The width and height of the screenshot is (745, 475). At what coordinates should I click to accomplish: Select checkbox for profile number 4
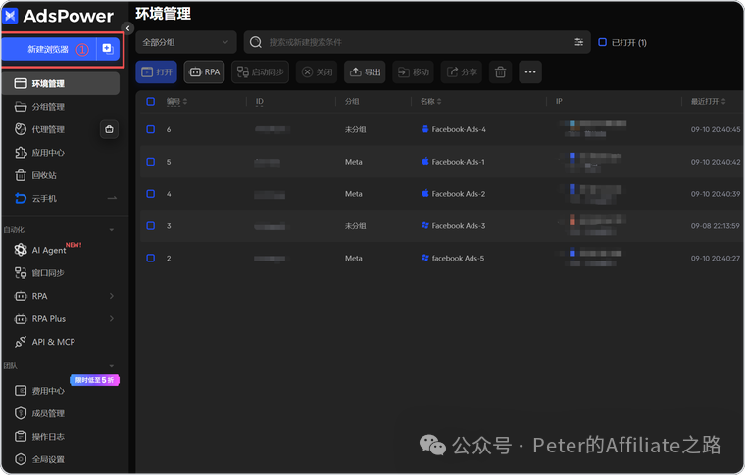click(x=151, y=194)
